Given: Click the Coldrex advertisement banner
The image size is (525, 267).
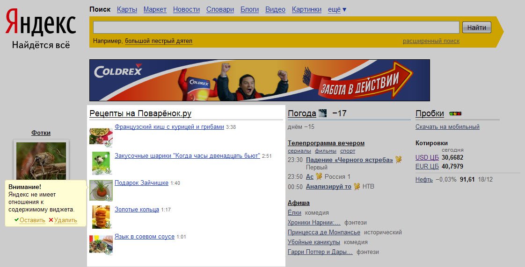Looking at the screenshot, I should coord(259,80).
